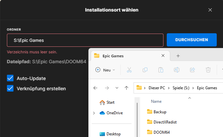Click Epic Games breadcrumb in address bar
Viewport: 223px width, 137px height.
click(x=207, y=88)
